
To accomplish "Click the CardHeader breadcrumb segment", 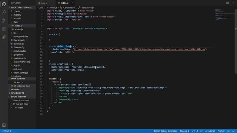I will click(x=68, y=7).
